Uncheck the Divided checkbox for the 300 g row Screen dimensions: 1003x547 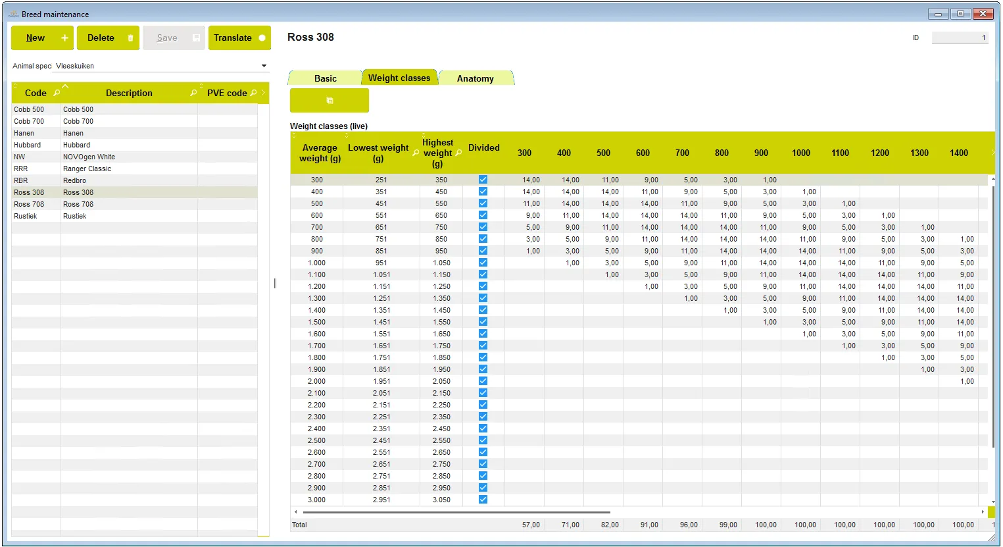483,180
